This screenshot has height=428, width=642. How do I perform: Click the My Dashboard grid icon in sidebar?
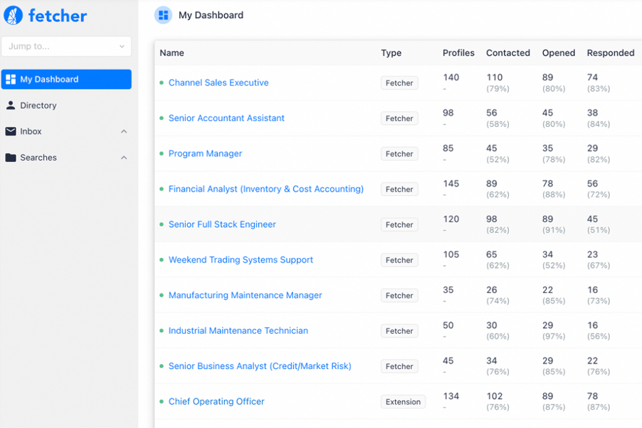coord(11,80)
